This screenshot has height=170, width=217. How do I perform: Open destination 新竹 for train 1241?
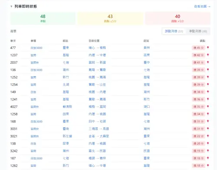click(x=147, y=99)
